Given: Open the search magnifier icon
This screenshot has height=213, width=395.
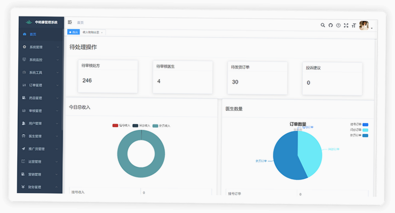Looking at the screenshot, I should click(x=323, y=25).
